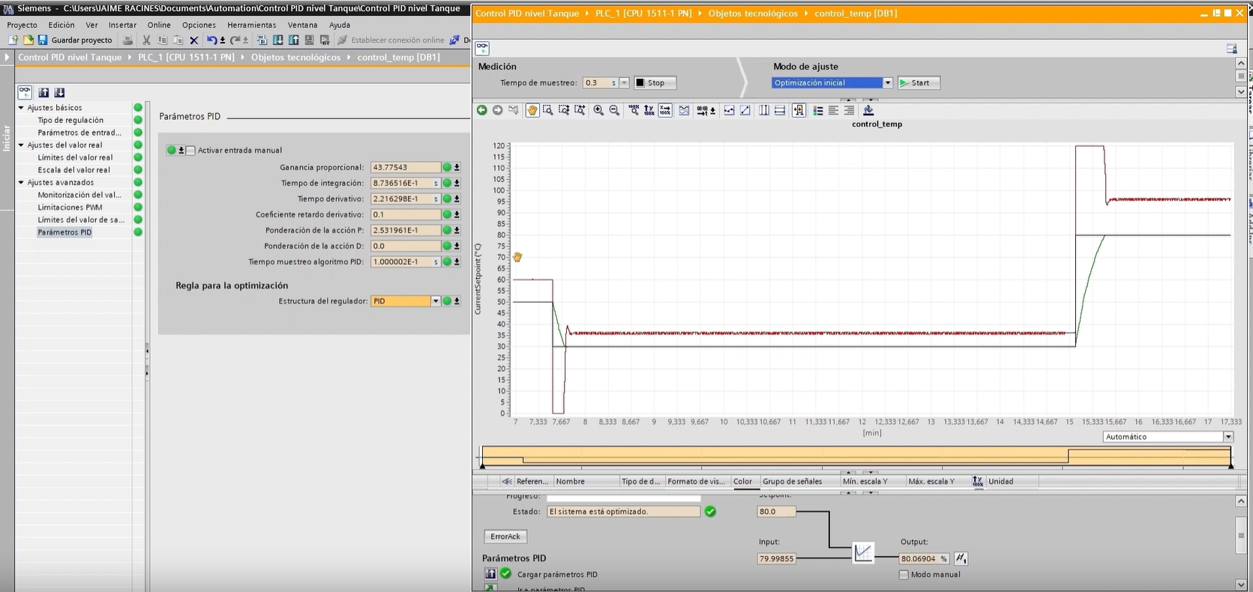Undo last action arrow icon
The height and width of the screenshot is (592, 1253).
pos(212,40)
